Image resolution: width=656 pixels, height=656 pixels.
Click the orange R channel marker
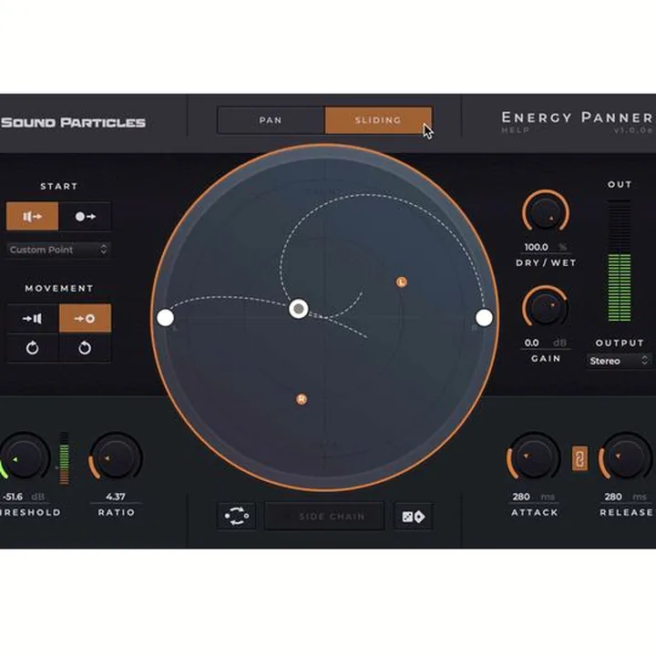coord(302,399)
